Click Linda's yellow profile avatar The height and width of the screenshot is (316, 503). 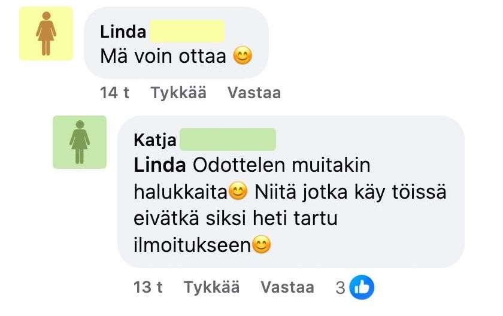[46, 34]
